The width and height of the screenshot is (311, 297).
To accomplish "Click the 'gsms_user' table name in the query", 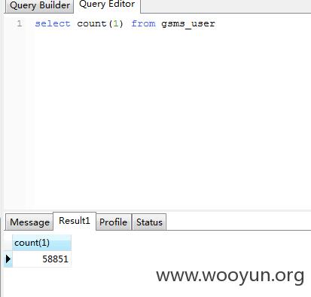I will (x=188, y=24).
